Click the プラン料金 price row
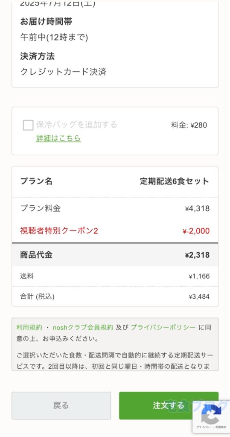 pyautogui.click(x=115, y=208)
